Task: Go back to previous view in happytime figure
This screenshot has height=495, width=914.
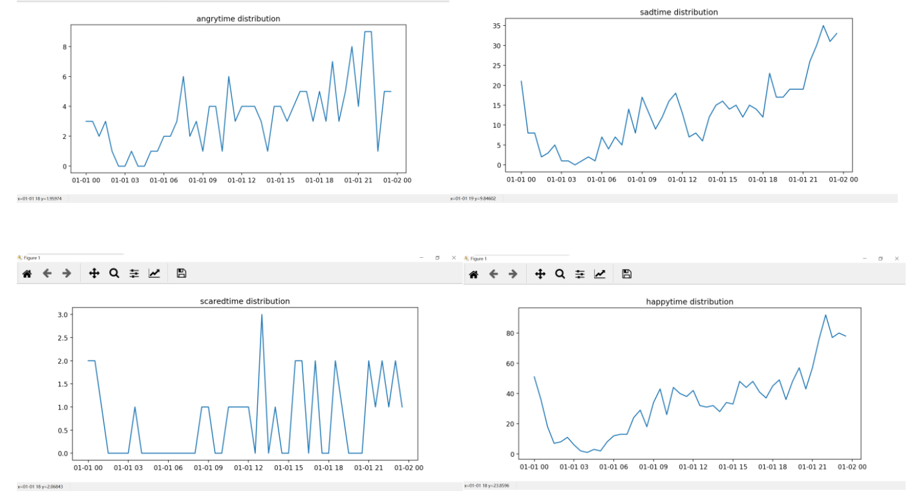Action: [493, 274]
